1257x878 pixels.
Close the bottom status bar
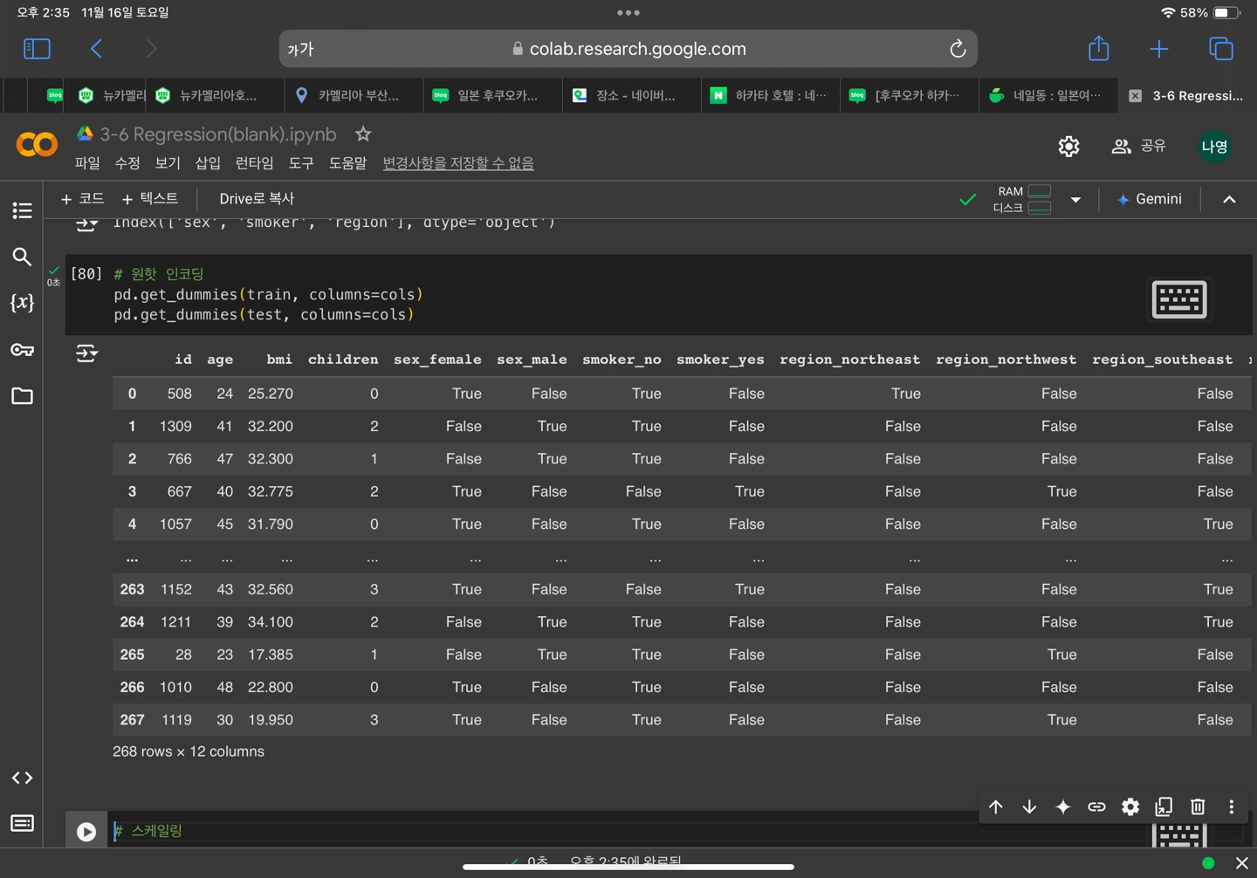point(1241,863)
